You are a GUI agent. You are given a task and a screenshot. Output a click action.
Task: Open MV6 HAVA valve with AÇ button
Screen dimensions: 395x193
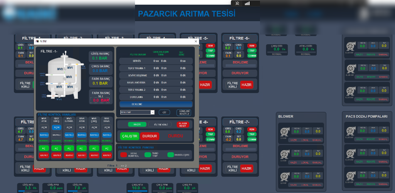107,148
